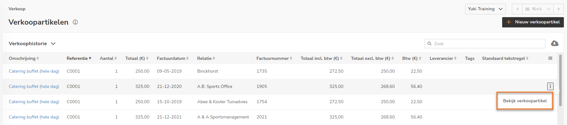The width and height of the screenshot is (567, 125).
Task: Click the Nieuw verkoopartikel button
Action: click(x=533, y=22)
